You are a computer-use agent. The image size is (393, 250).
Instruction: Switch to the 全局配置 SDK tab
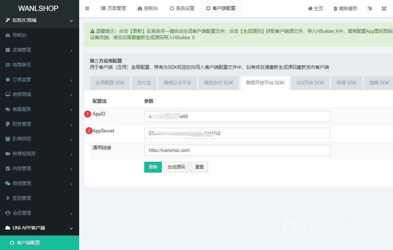click(x=110, y=83)
